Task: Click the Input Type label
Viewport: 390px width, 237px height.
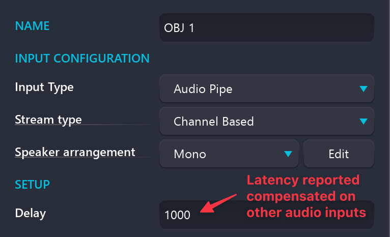Action: (44, 87)
